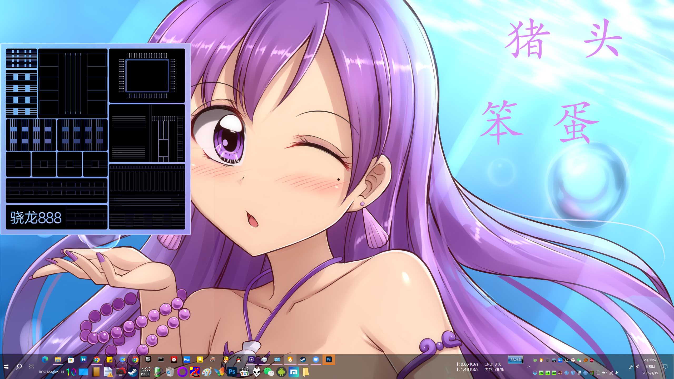
Task: Launch Maxthon browser shortcut
Action: coord(294,372)
